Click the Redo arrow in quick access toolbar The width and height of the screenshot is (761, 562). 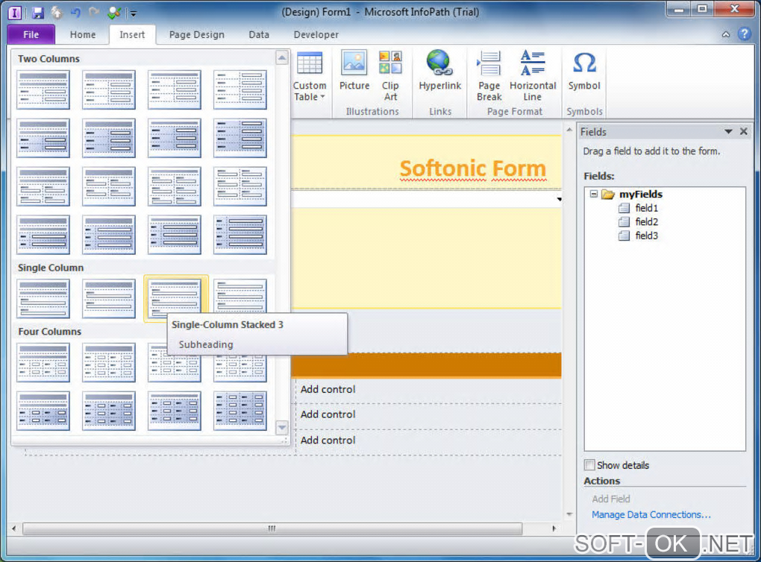pos(95,13)
